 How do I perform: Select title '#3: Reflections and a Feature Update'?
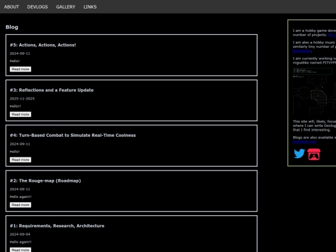point(52,90)
